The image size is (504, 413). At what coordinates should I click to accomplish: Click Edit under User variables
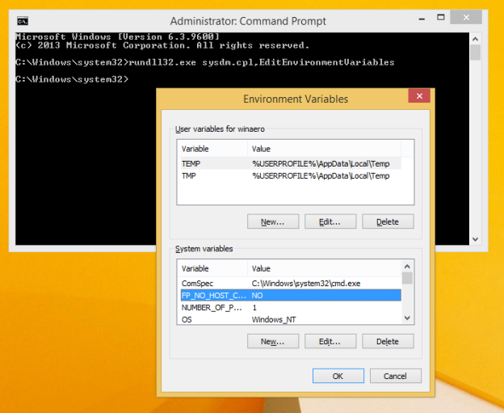pos(330,221)
